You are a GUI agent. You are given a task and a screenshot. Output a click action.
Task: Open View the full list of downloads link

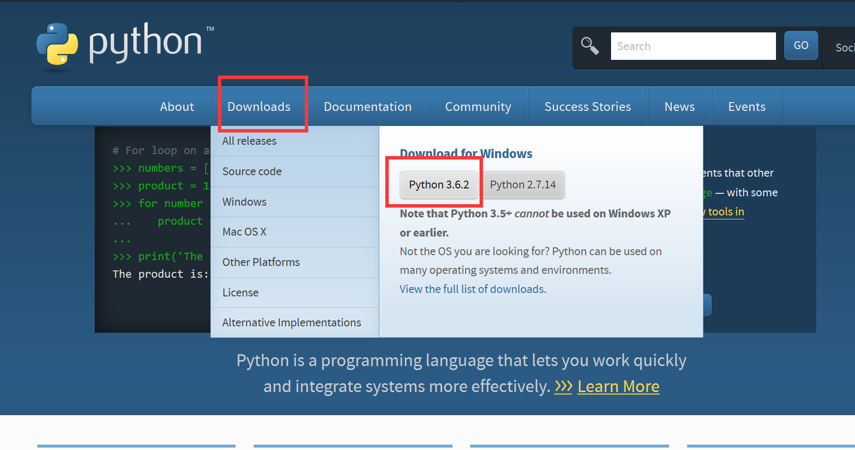473,289
